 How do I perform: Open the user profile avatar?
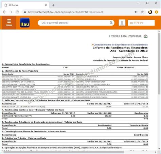(122, 23)
